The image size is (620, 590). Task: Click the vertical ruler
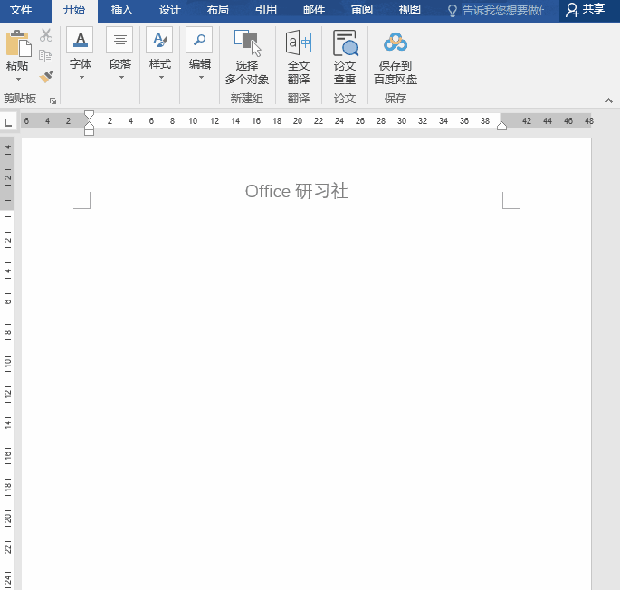(x=7, y=363)
